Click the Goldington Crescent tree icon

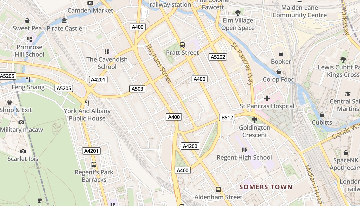[x=255, y=120]
